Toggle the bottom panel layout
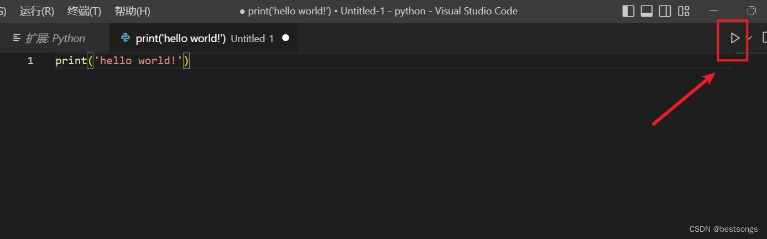 tap(646, 11)
